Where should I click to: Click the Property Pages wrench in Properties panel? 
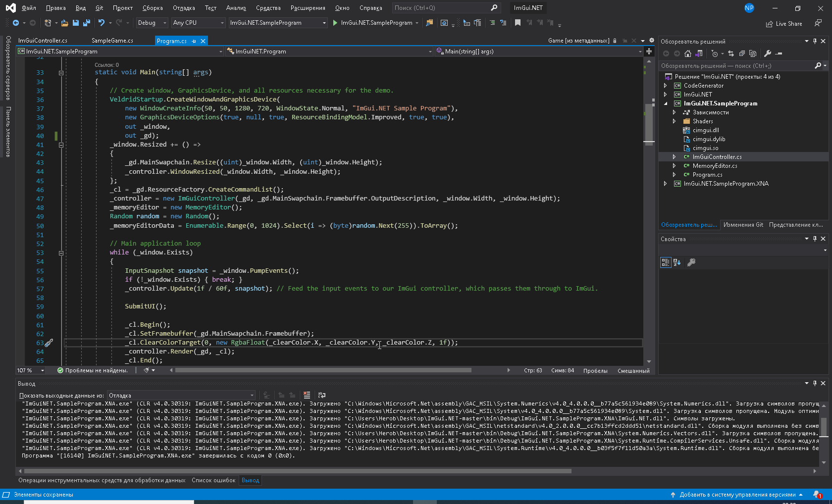pyautogui.click(x=691, y=262)
